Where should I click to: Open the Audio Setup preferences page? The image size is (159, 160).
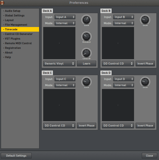pyautogui.click(x=12, y=11)
